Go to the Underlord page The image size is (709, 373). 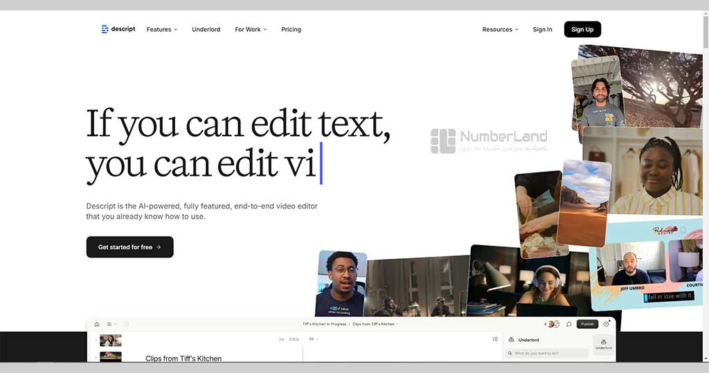pos(206,29)
